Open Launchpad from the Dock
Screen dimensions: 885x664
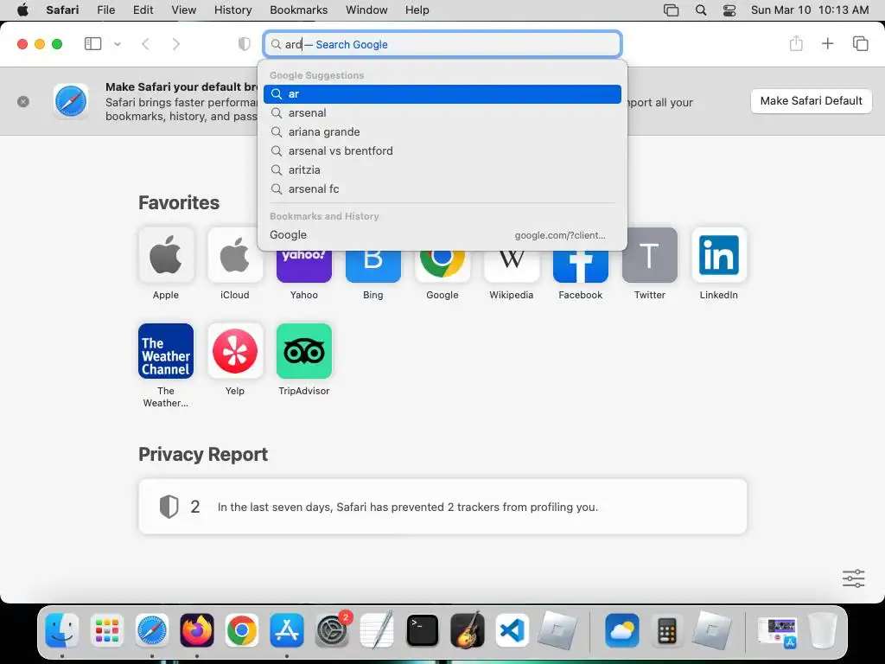pyautogui.click(x=107, y=630)
